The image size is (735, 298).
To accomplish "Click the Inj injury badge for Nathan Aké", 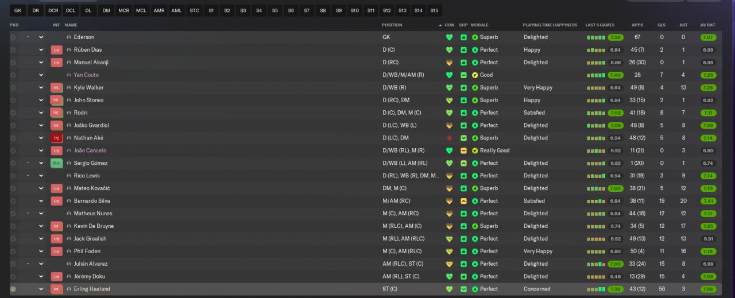I will click(56, 138).
